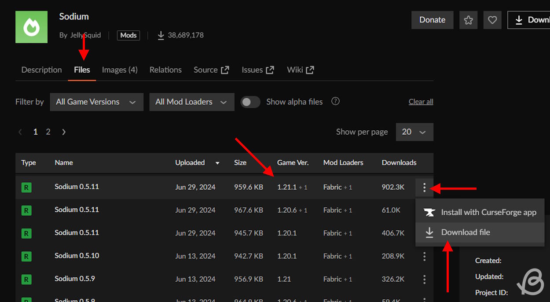
Task: Go to next page using right chevron
Action: [x=64, y=132]
